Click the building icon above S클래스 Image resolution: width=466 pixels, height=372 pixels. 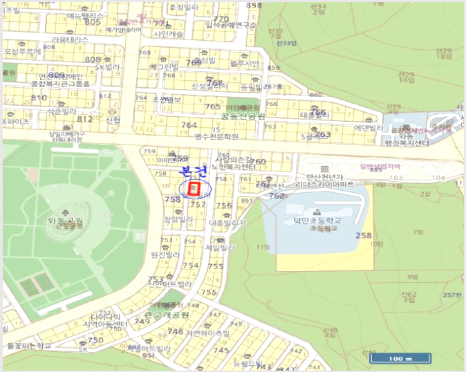(x=314, y=129)
